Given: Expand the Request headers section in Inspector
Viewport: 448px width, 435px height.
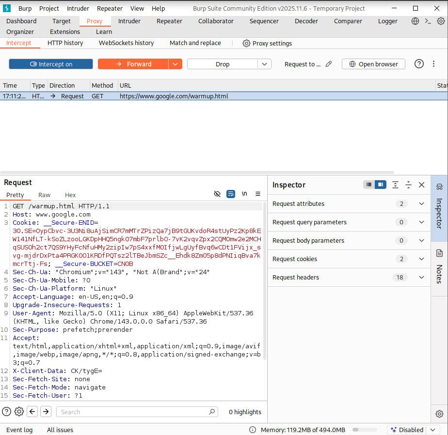Looking at the screenshot, I should pyautogui.click(x=421, y=277).
